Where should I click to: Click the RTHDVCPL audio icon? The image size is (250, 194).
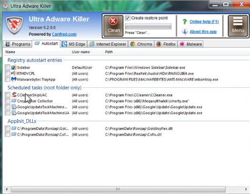pyautogui.click(x=14, y=73)
